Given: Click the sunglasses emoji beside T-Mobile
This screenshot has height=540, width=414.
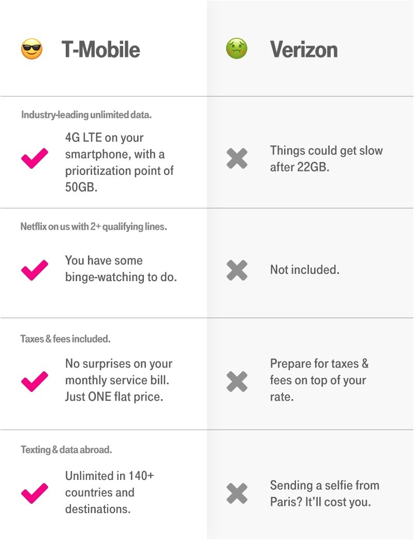Looking at the screenshot, I should (32, 50).
